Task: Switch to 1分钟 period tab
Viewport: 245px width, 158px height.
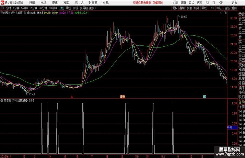Action: [16, 8]
